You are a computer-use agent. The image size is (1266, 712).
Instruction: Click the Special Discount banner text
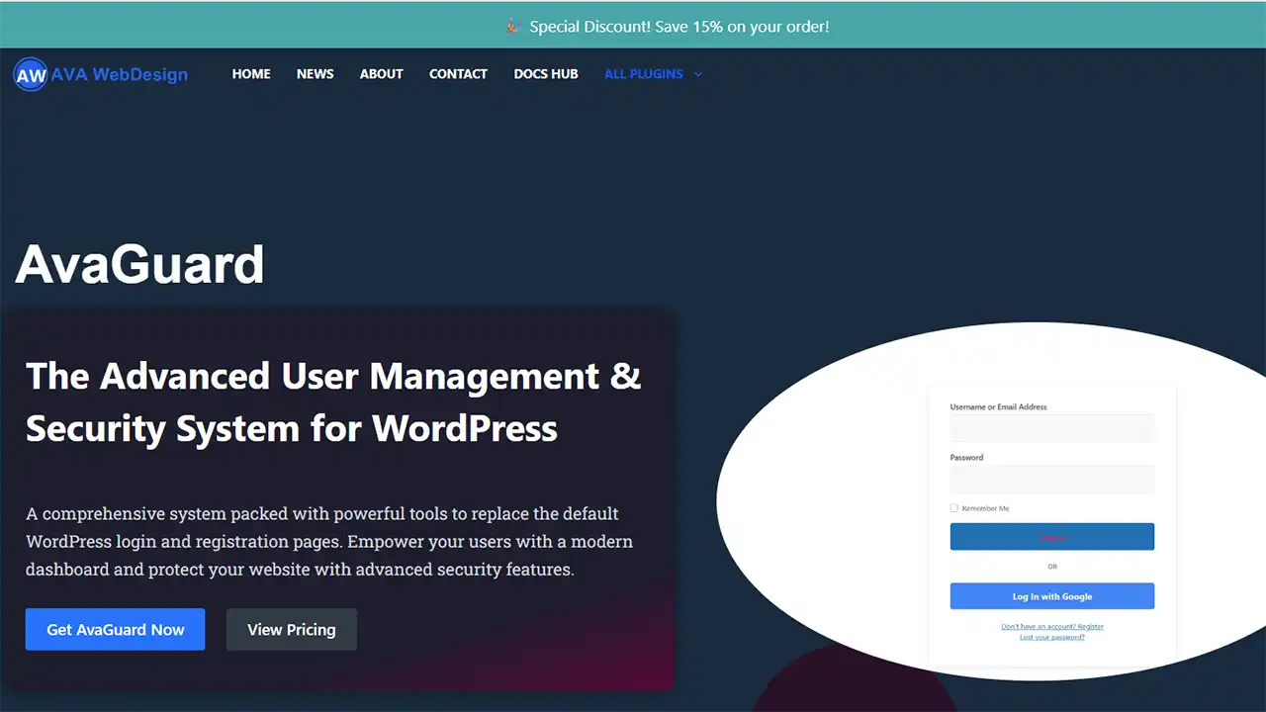point(678,27)
